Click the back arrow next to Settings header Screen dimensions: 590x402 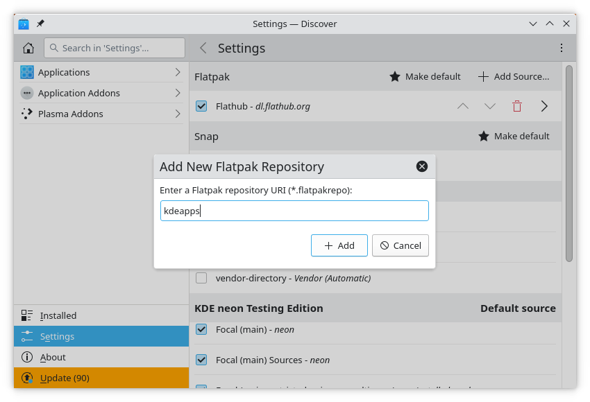click(202, 48)
